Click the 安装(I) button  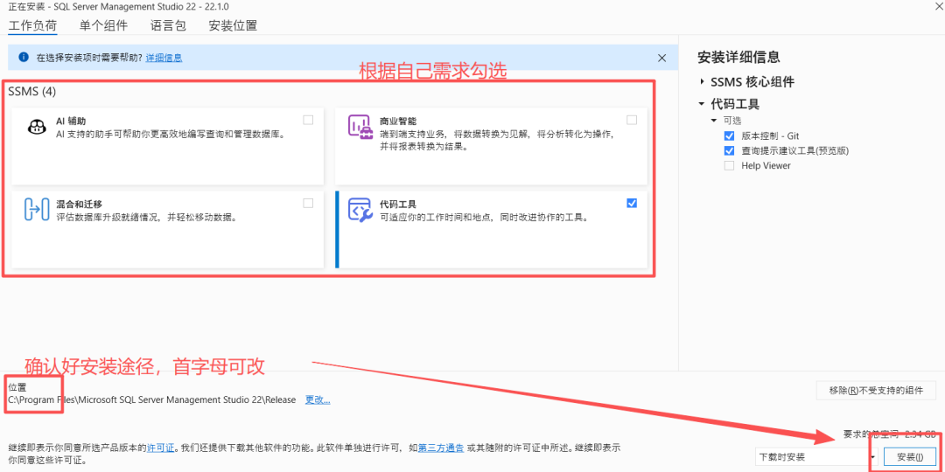tap(909, 457)
